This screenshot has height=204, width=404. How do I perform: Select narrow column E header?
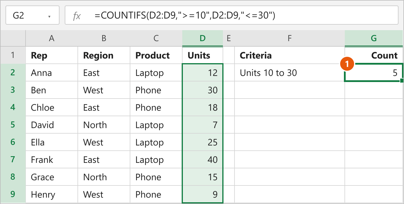click(229, 38)
